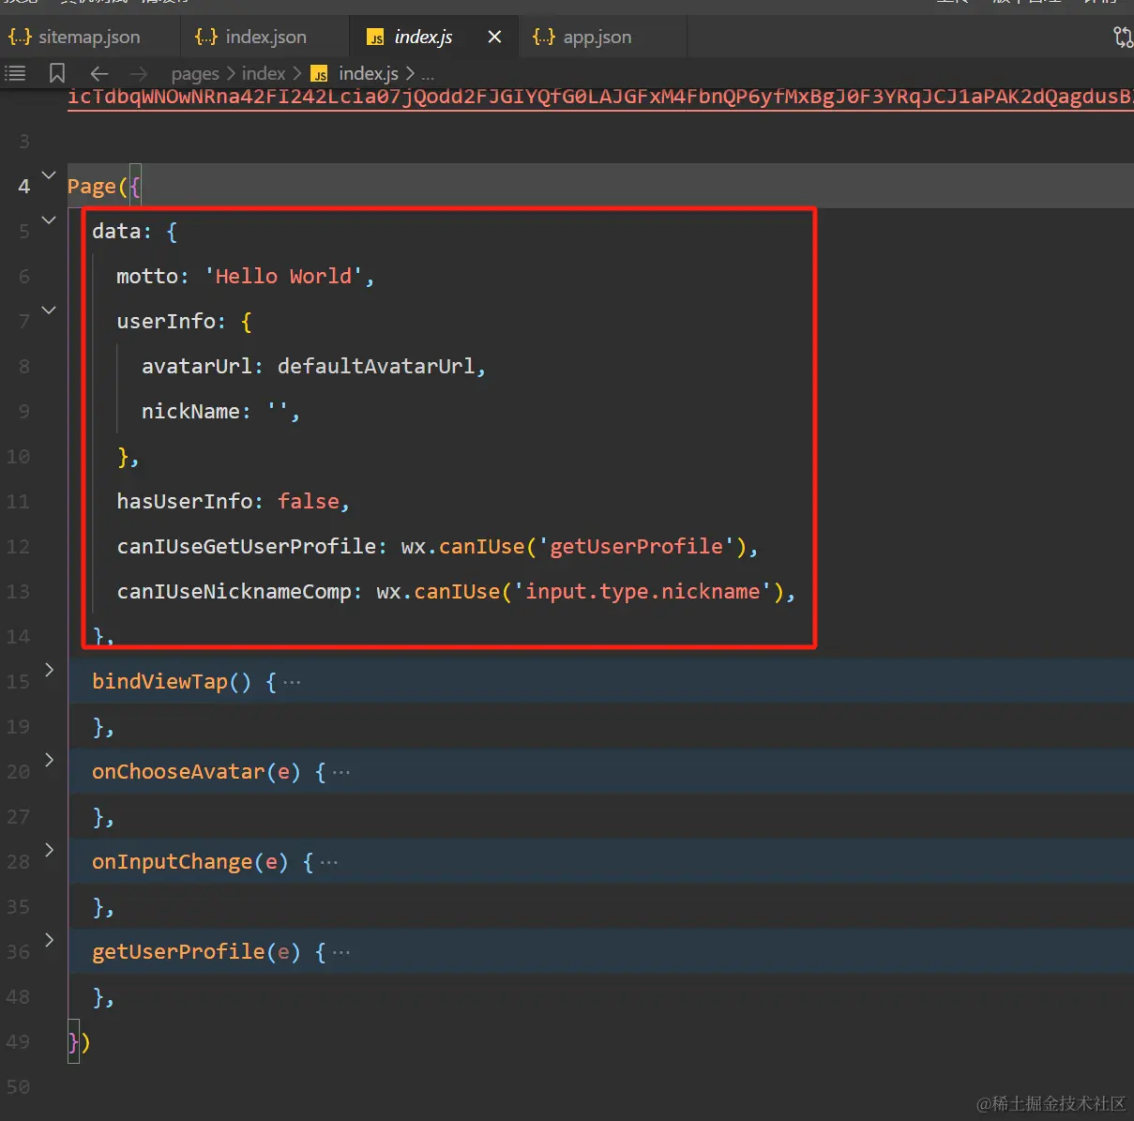Click 'avatarUrl' property on line 8
This screenshot has width=1134, height=1121.
tap(197, 366)
